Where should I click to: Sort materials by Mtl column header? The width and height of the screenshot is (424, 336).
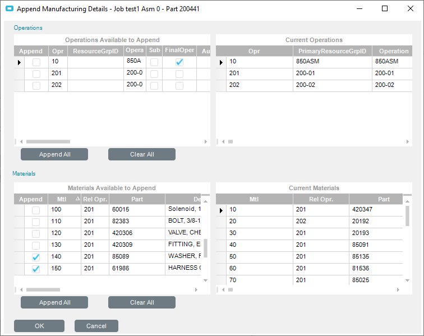(x=64, y=199)
